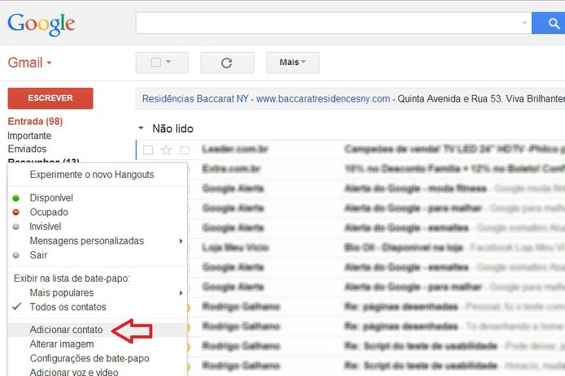This screenshot has width=565, height=376.
Task: Open the Mais dropdown menu
Action: [292, 62]
